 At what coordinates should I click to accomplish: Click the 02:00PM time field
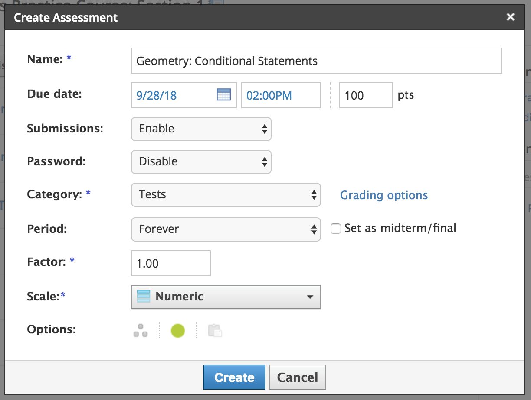[x=281, y=95]
